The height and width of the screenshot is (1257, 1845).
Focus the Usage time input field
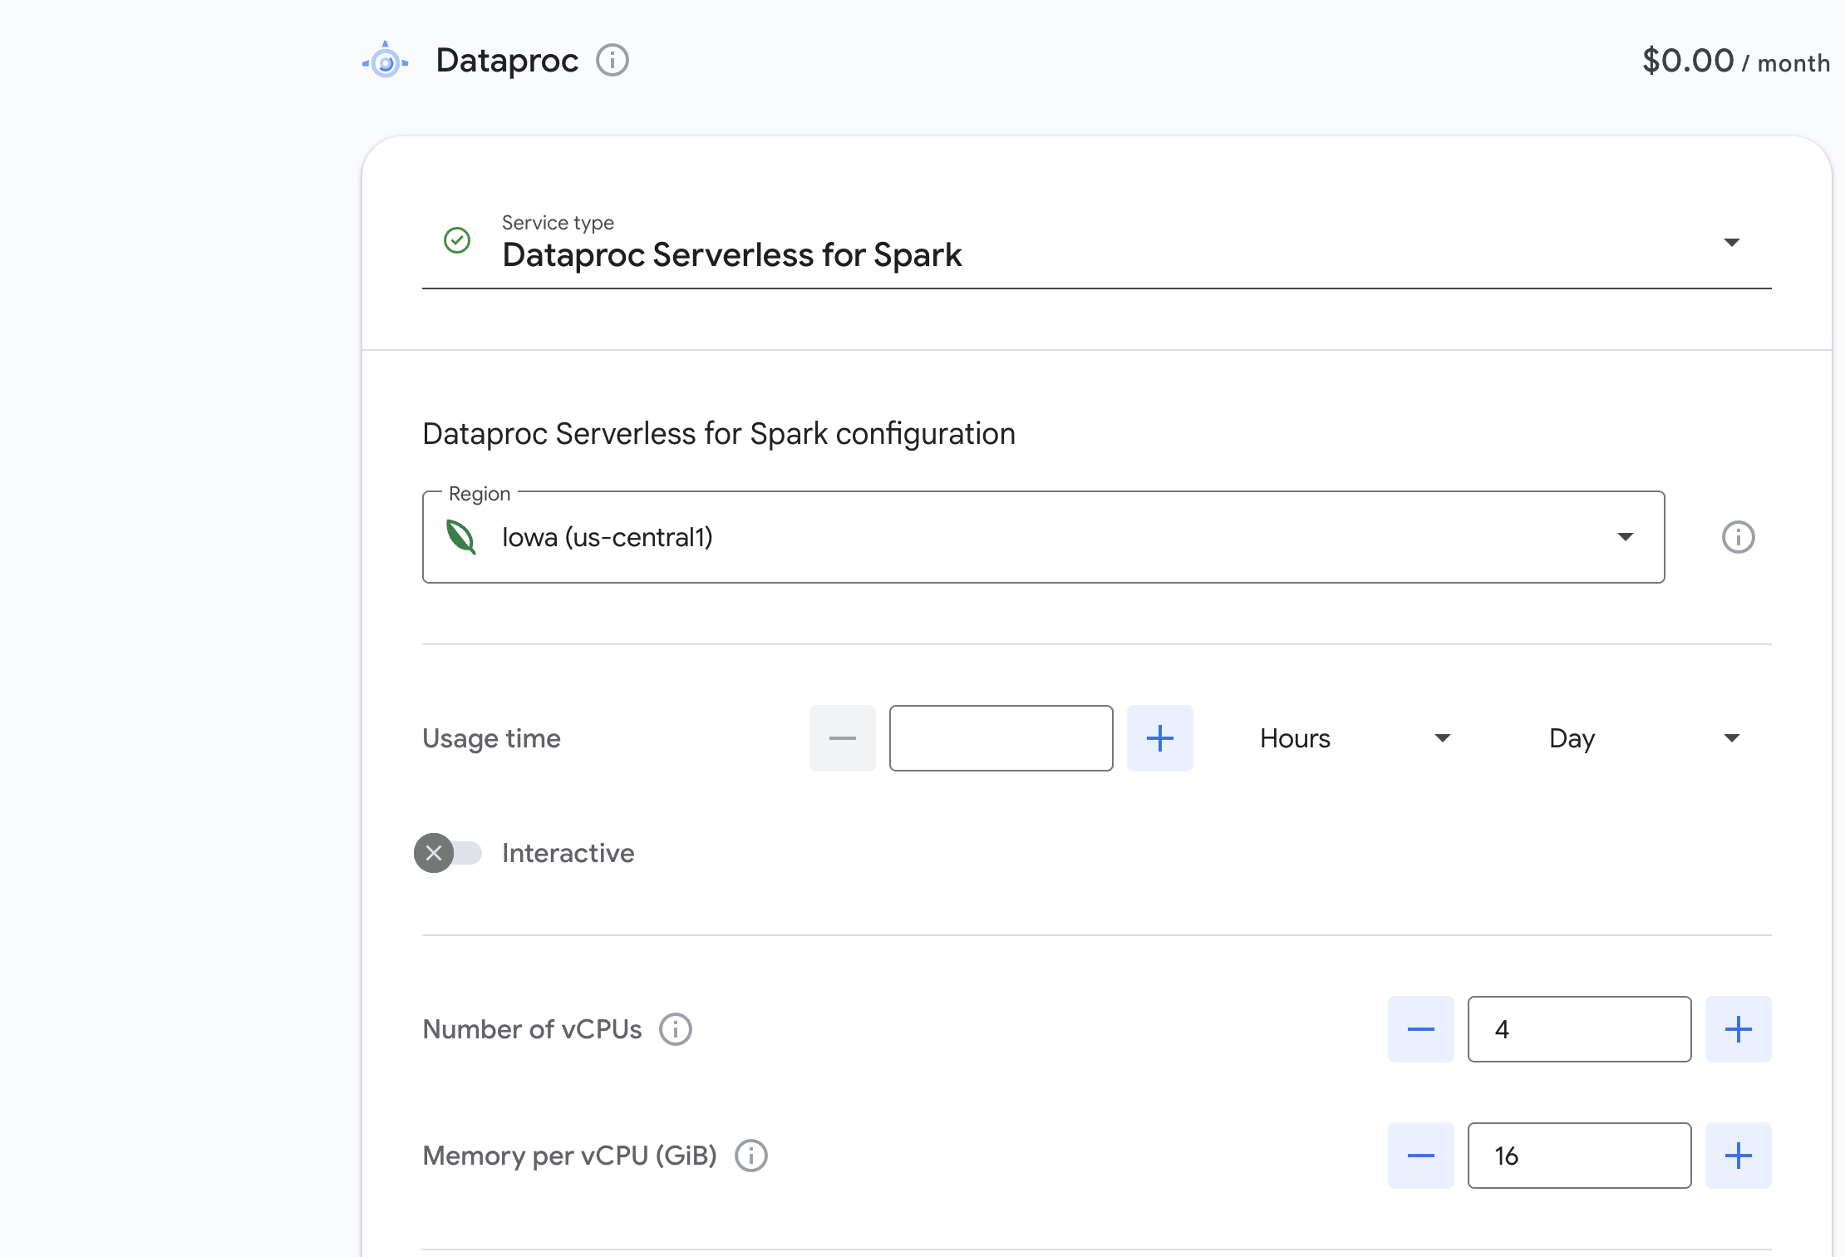click(1001, 738)
